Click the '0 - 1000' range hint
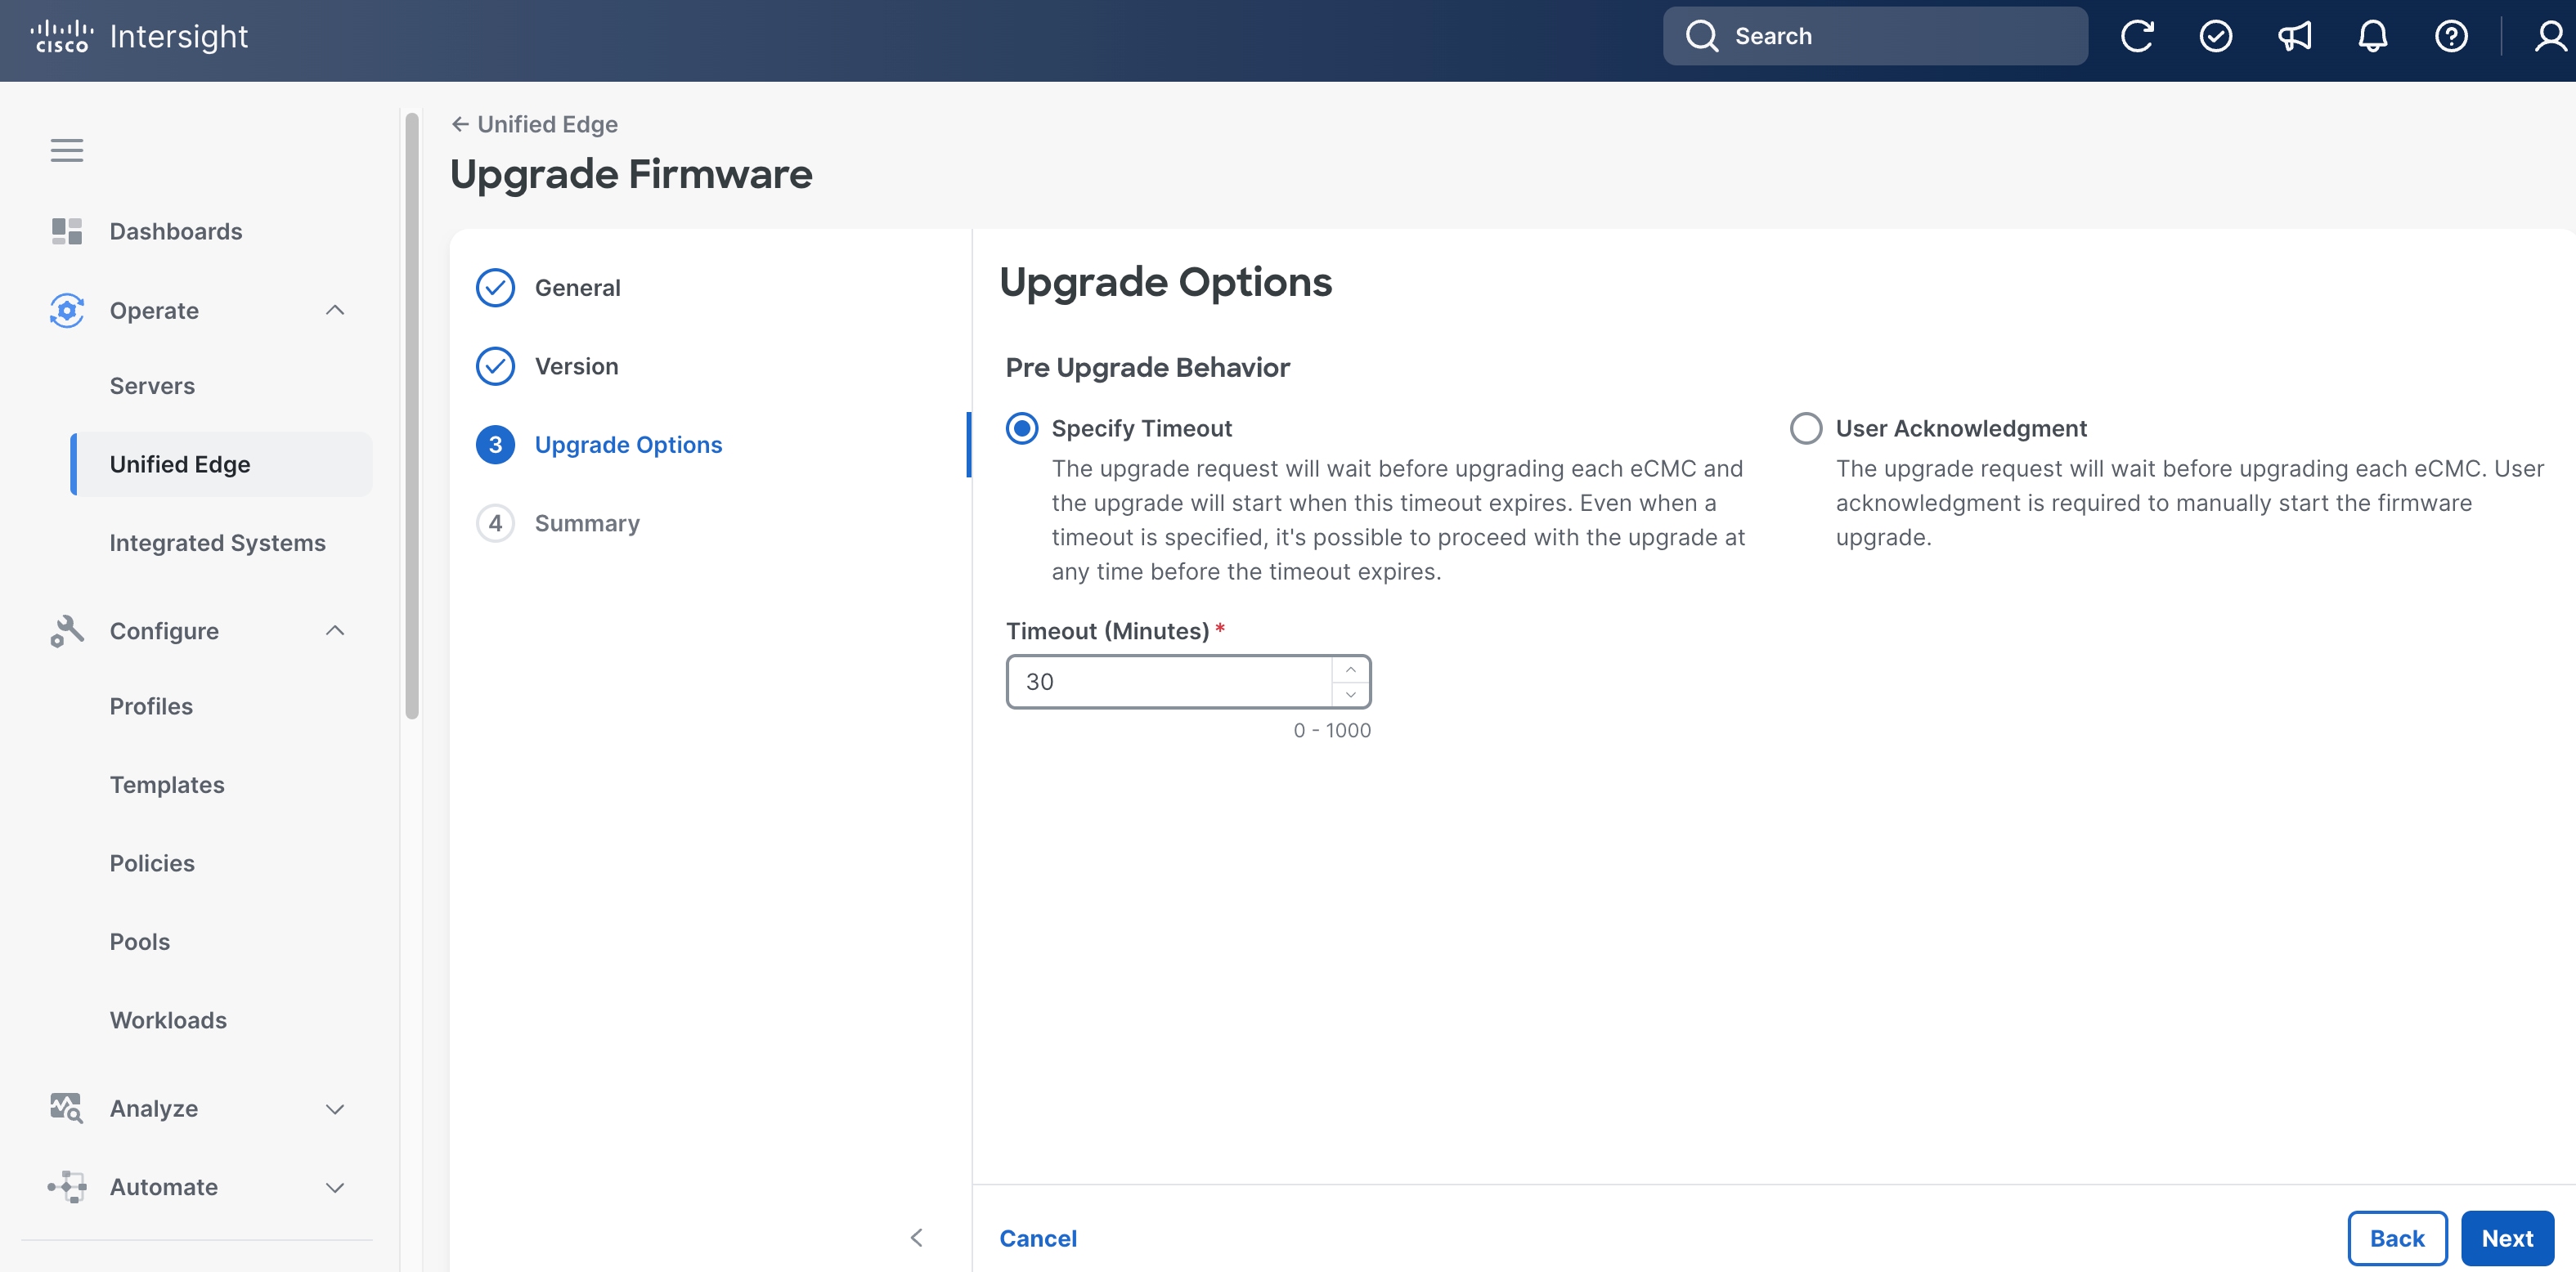The height and width of the screenshot is (1272, 2576). click(1332, 730)
